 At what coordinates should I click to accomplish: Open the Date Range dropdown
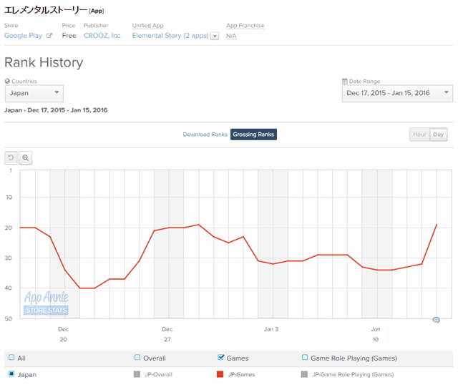pos(397,93)
